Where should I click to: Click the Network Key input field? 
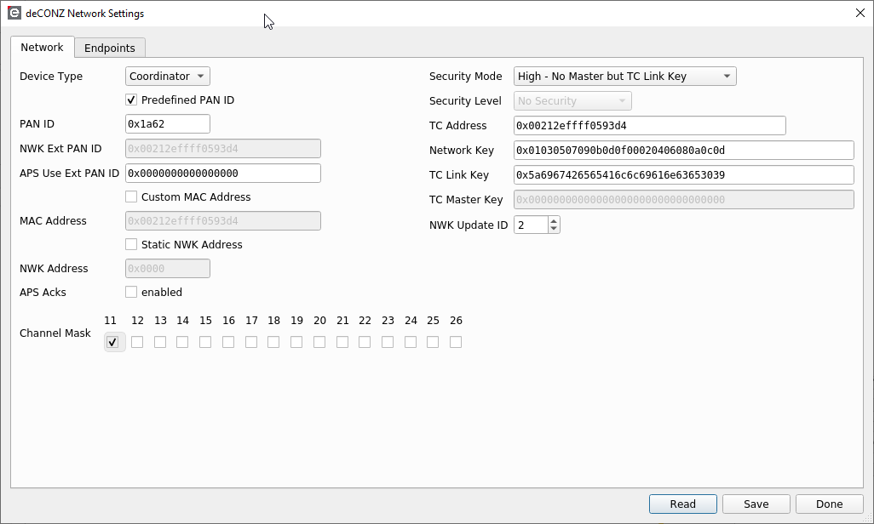(684, 151)
